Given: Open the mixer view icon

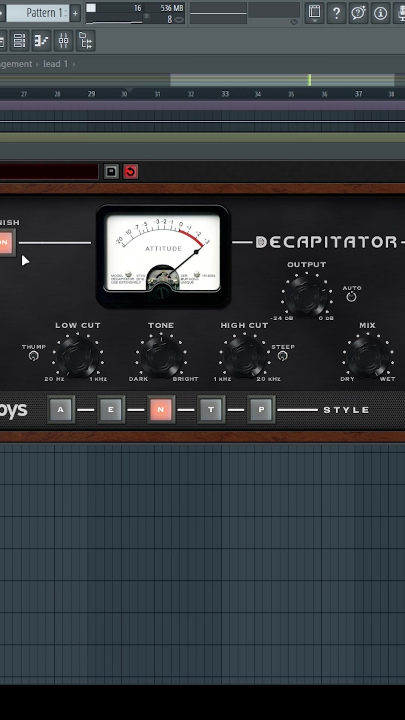Looking at the screenshot, I should click(63, 40).
